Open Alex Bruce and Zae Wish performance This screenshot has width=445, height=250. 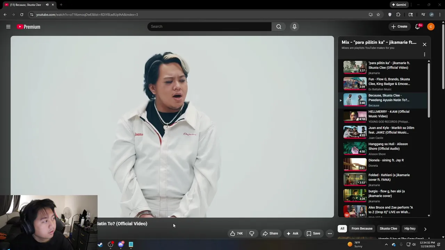(382, 211)
